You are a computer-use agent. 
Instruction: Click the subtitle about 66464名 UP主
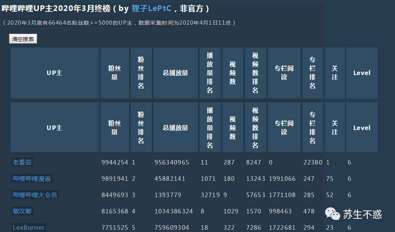119,23
